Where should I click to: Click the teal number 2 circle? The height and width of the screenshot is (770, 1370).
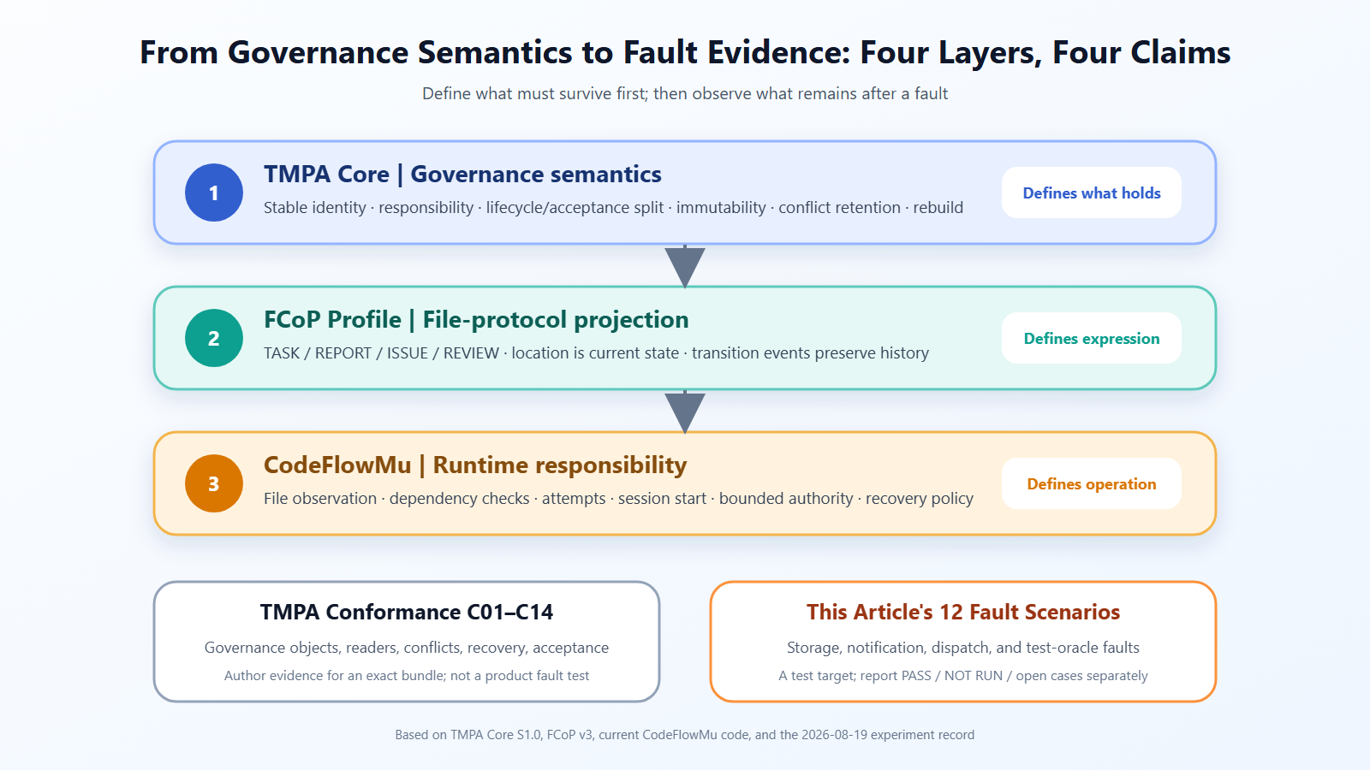(214, 338)
